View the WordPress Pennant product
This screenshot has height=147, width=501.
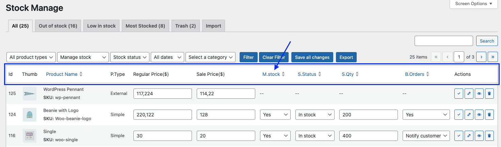point(479,94)
